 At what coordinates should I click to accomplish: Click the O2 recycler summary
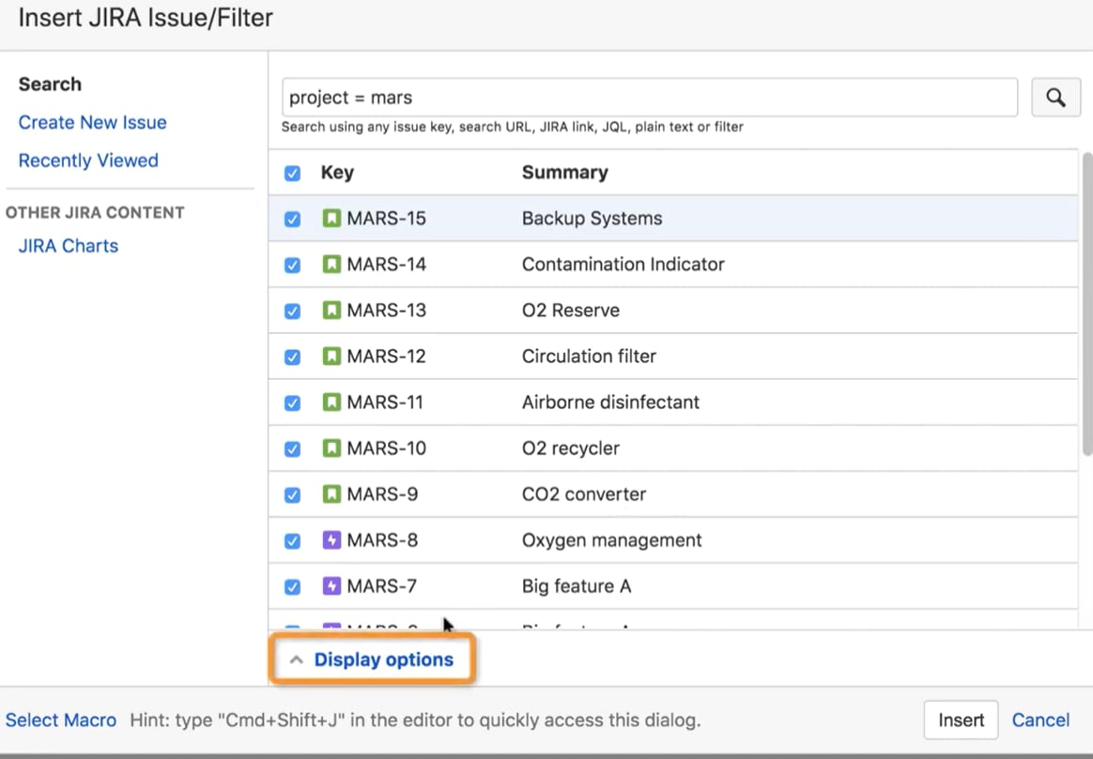(x=570, y=448)
